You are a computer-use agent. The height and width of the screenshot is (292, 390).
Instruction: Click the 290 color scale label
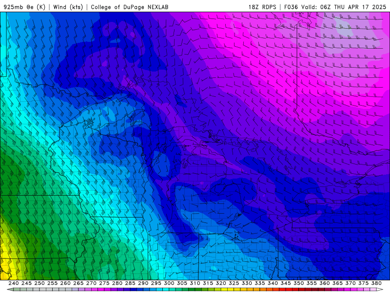[x=143, y=283]
